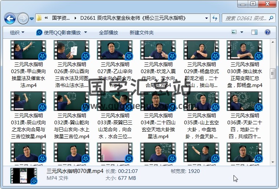Click file name 036课-天卦二十四
The width and height of the screenshot is (279, 189).
(x=245, y=126)
